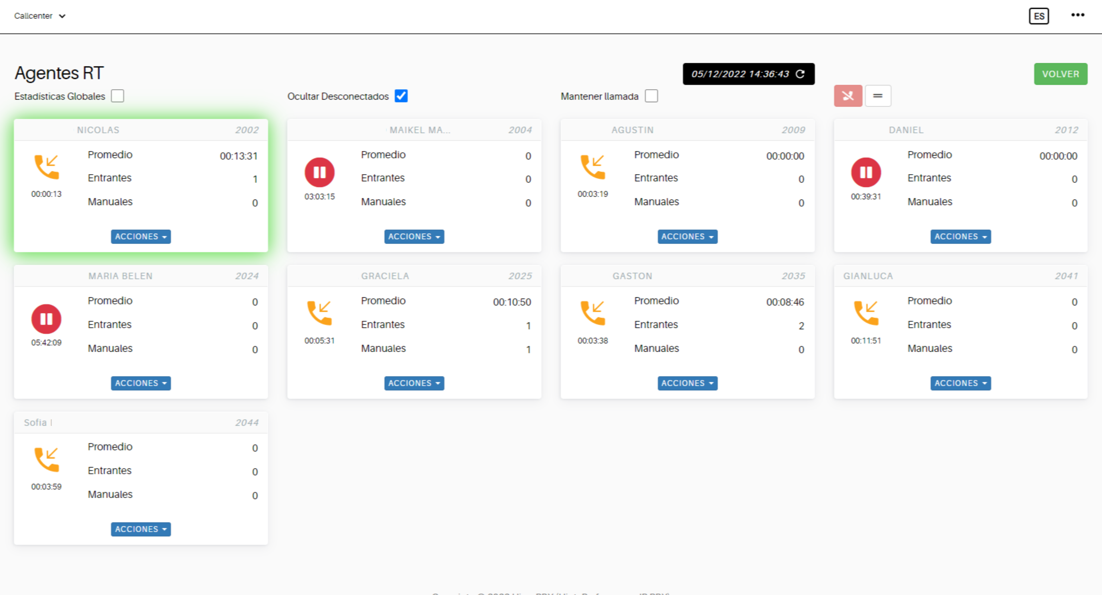Open the Acciones dropdown on Nicolas's card
The height and width of the screenshot is (595, 1102).
click(x=140, y=236)
